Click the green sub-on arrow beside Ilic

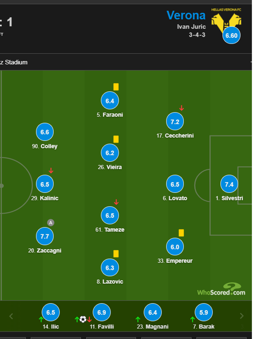pyautogui.click(x=41, y=319)
